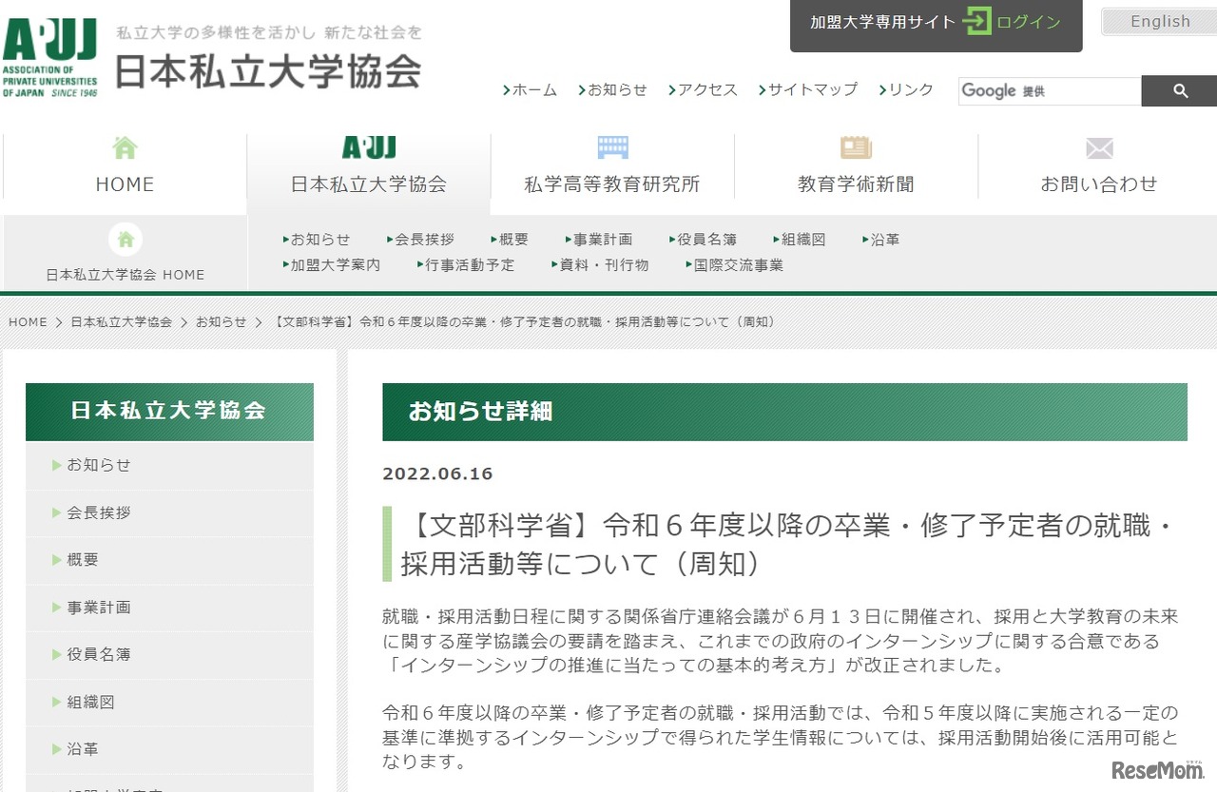The width and height of the screenshot is (1217, 792).
Task: Open 組織図 in the left sidebar
Action: (x=169, y=703)
